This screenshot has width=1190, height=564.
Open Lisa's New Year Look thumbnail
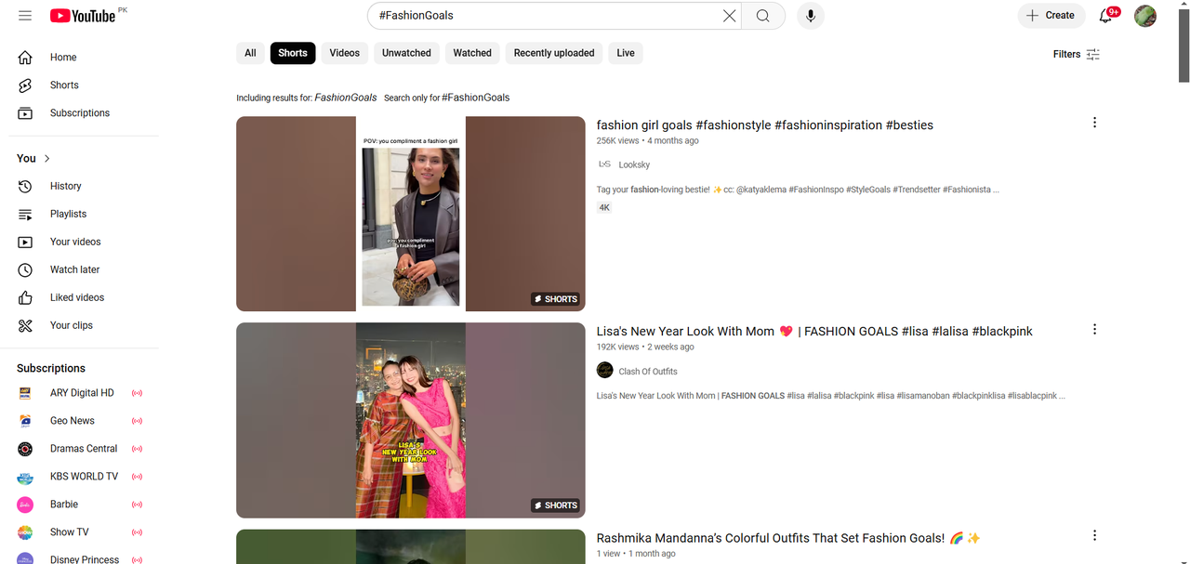pyautogui.click(x=411, y=420)
